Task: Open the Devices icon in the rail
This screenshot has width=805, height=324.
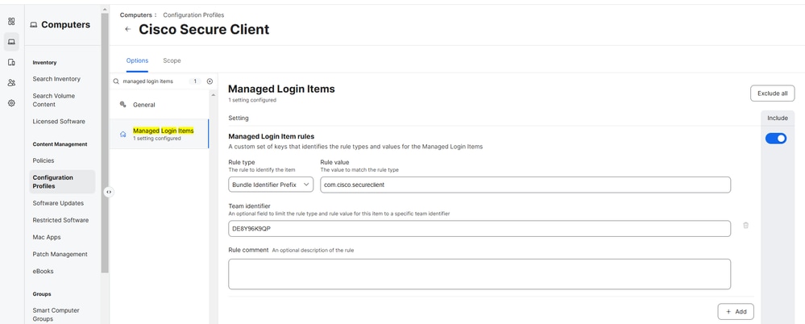Action: [x=11, y=62]
